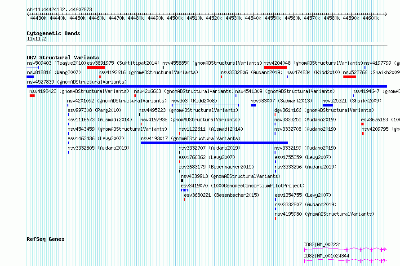Open variant esv1766862 (Levy2007) label
400x266 pixels.
point(207,157)
